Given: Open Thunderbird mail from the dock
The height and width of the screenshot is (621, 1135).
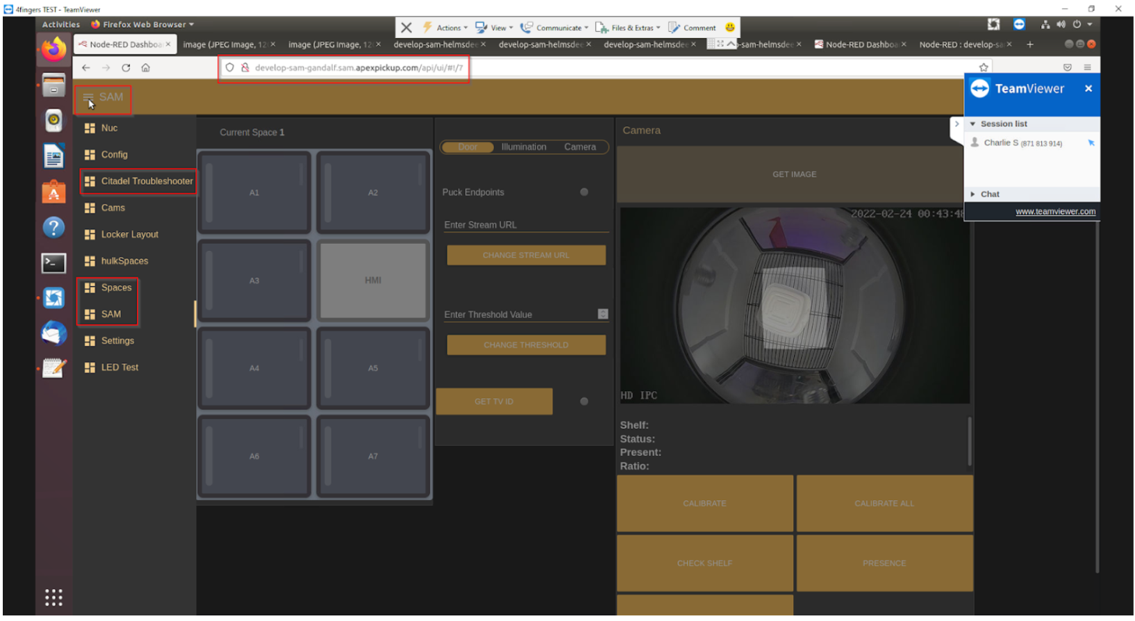Looking at the screenshot, I should tap(53, 334).
